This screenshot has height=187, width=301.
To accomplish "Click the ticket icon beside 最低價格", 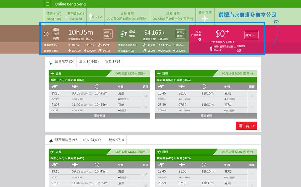I will tap(123, 34).
